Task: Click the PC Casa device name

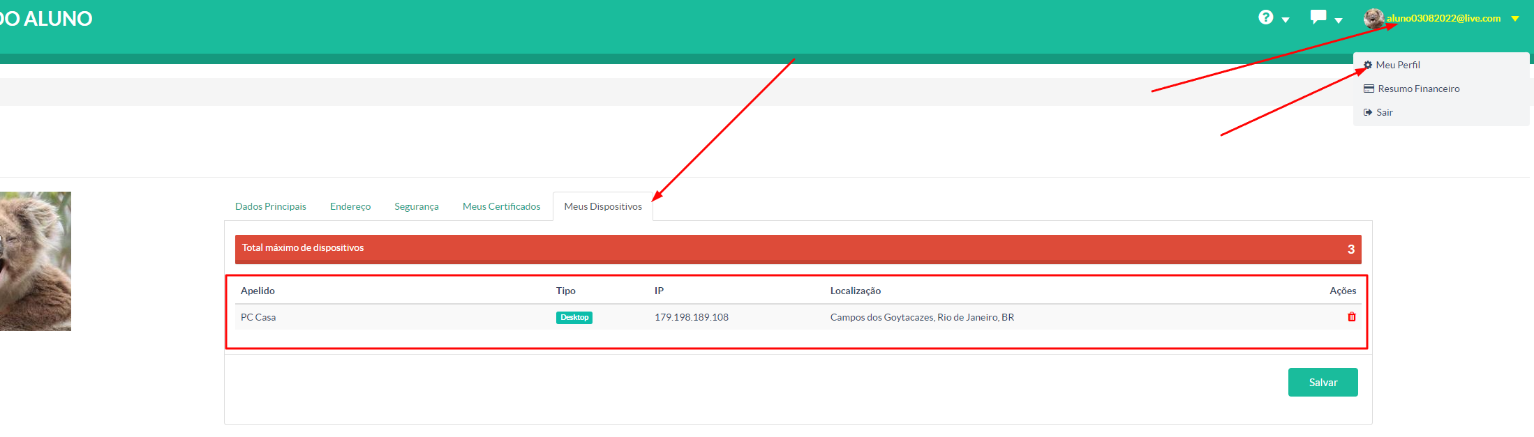Action: (x=258, y=317)
